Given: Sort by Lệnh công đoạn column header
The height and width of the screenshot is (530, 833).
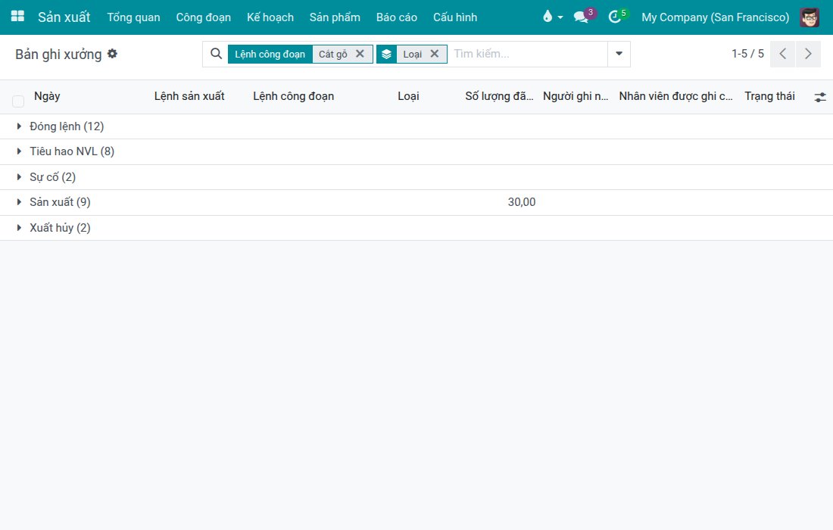Looking at the screenshot, I should (294, 96).
